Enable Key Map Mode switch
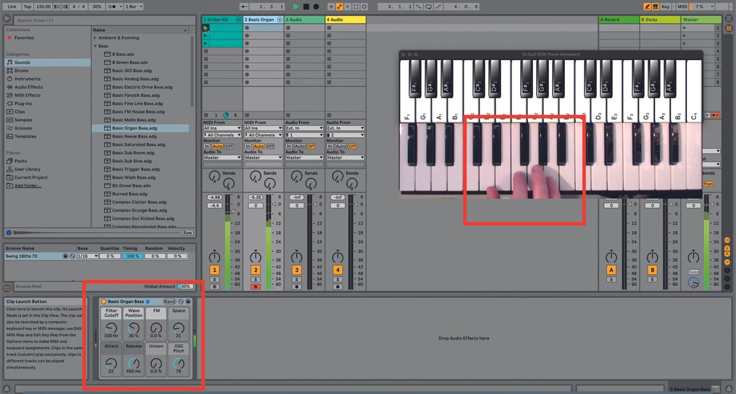The width and height of the screenshot is (736, 394). click(x=665, y=6)
